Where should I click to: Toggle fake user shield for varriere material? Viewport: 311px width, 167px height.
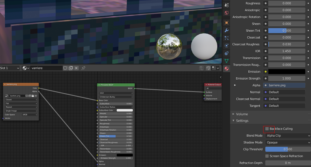65,68
